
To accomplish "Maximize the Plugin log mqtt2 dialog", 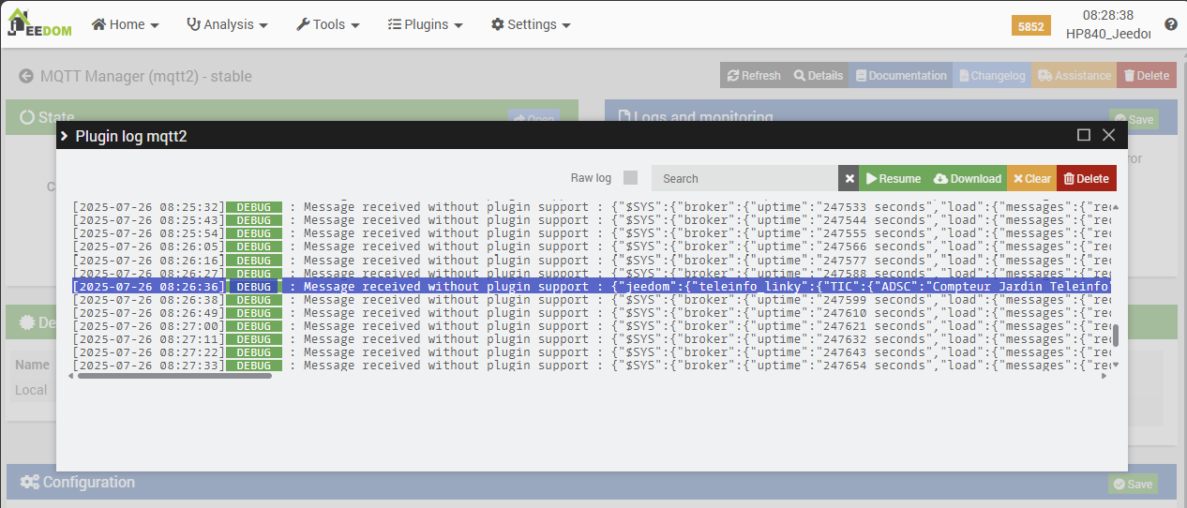I will pyautogui.click(x=1084, y=135).
